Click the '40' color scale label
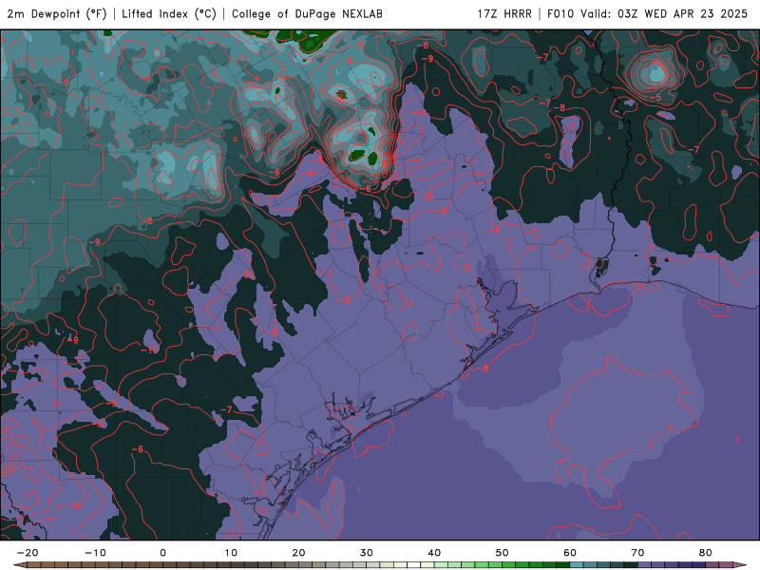The width and height of the screenshot is (760, 570). (434, 553)
